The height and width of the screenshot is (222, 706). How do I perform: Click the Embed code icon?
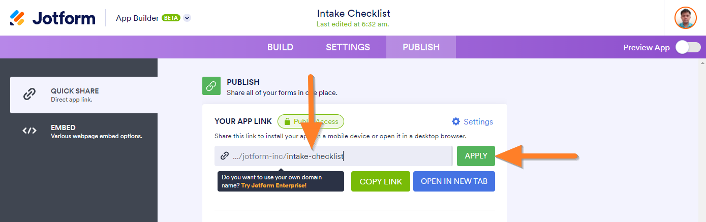(29, 131)
